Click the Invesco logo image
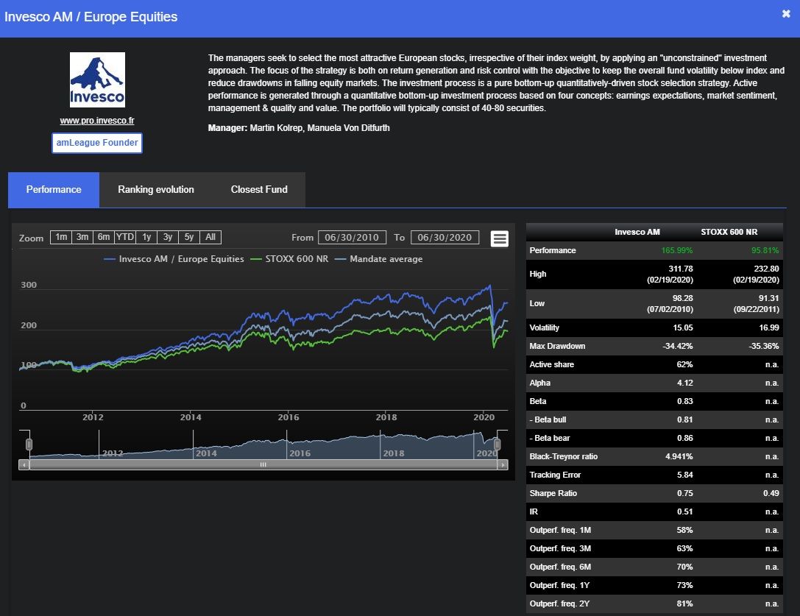800x616 pixels. (x=97, y=80)
